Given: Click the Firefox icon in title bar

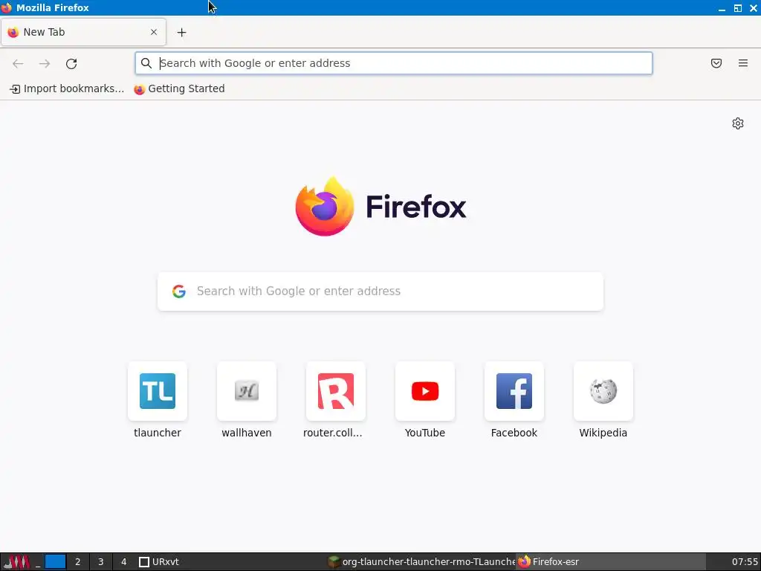Looking at the screenshot, I should (6, 7).
